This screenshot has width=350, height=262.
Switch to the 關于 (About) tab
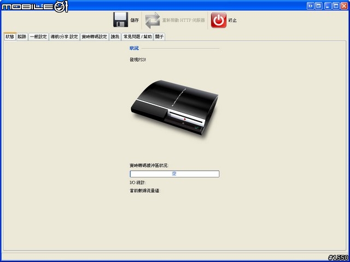[159, 37]
